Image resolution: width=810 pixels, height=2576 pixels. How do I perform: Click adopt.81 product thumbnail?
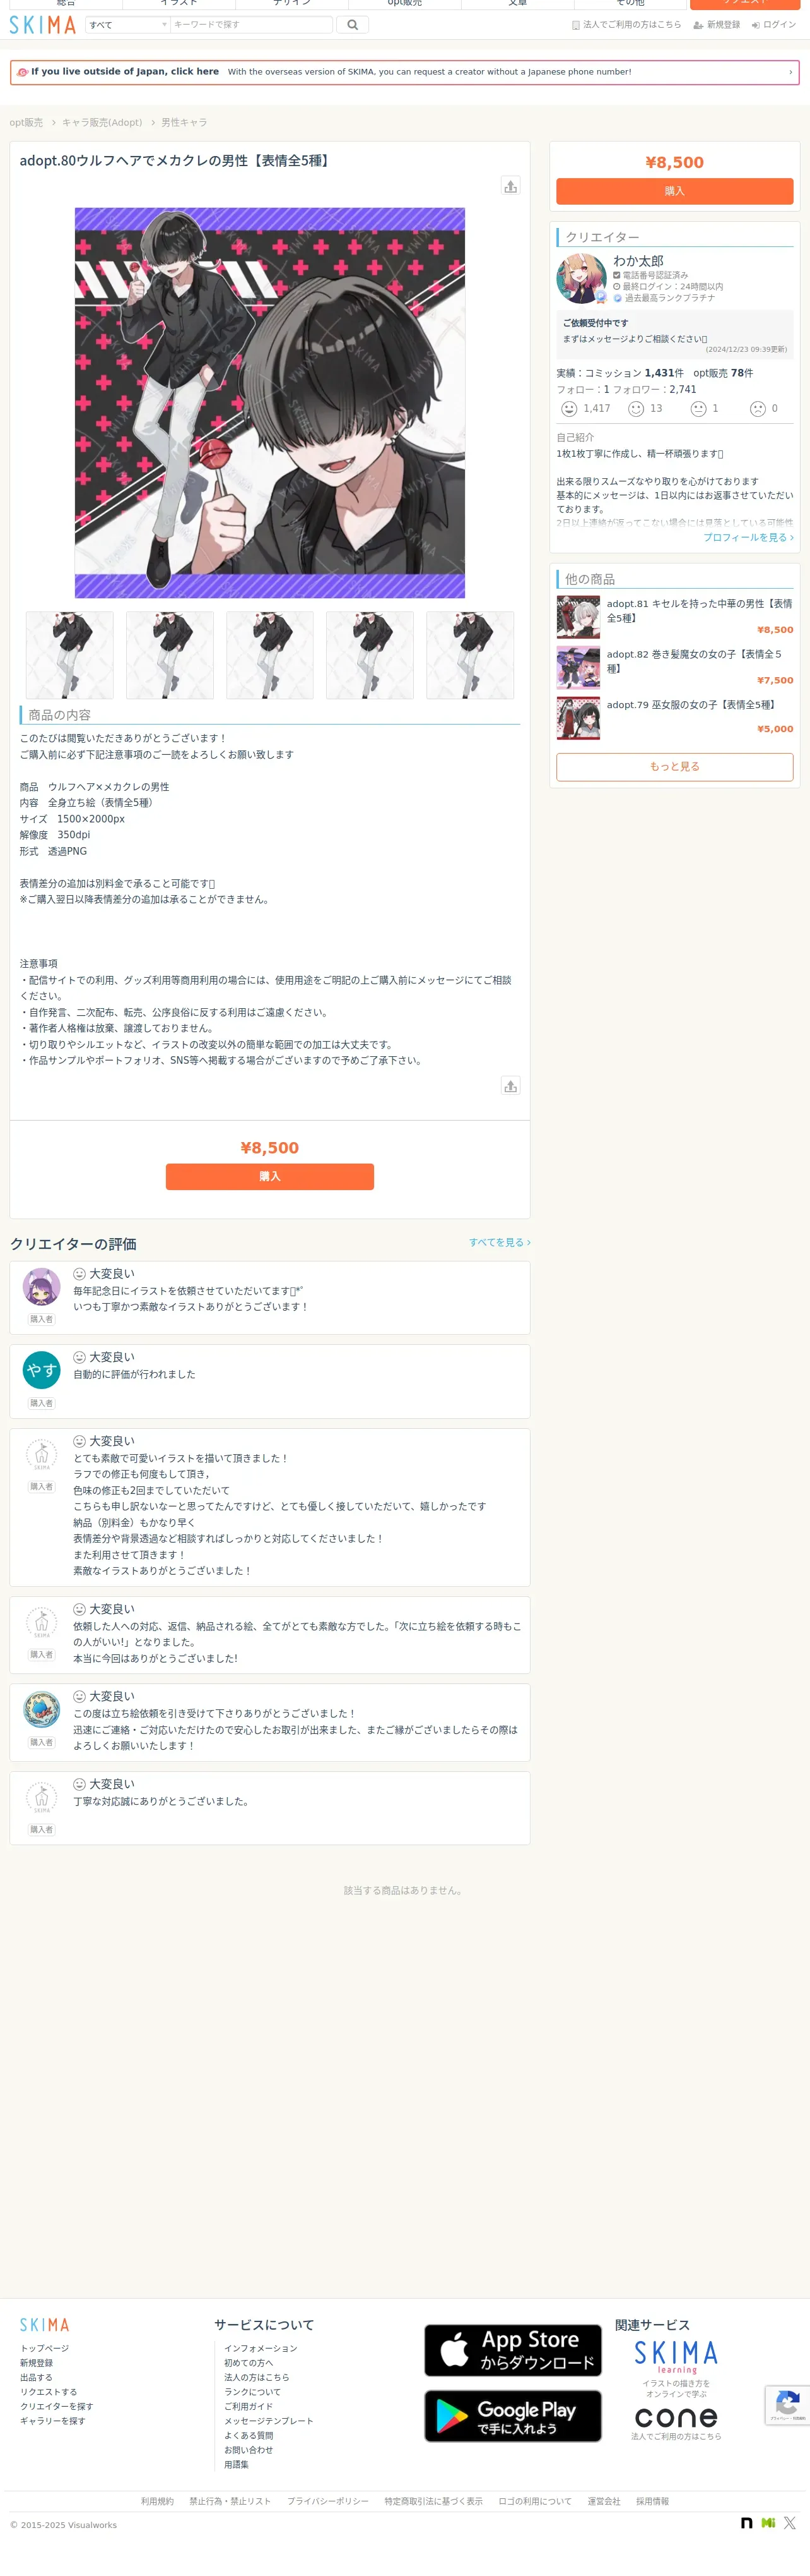(x=578, y=617)
